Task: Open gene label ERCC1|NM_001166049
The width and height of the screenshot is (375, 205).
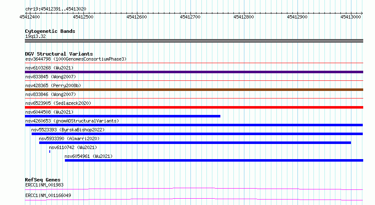Action: [48, 195]
